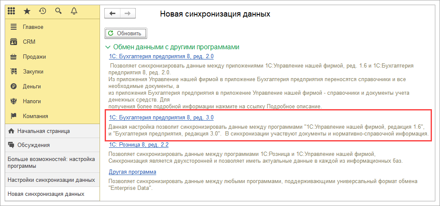The width and height of the screenshot is (440, 206).
Task: Open the Favorites star icon
Action: tap(27, 11)
